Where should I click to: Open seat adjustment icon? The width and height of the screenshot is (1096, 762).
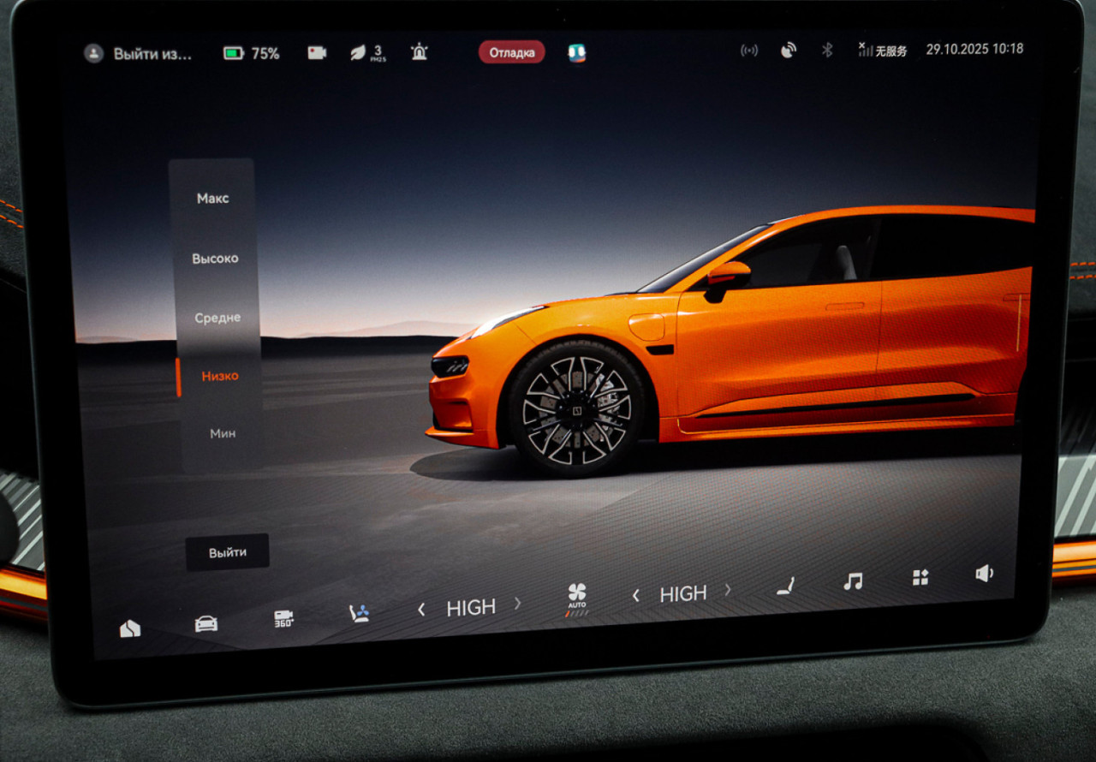tap(785, 586)
